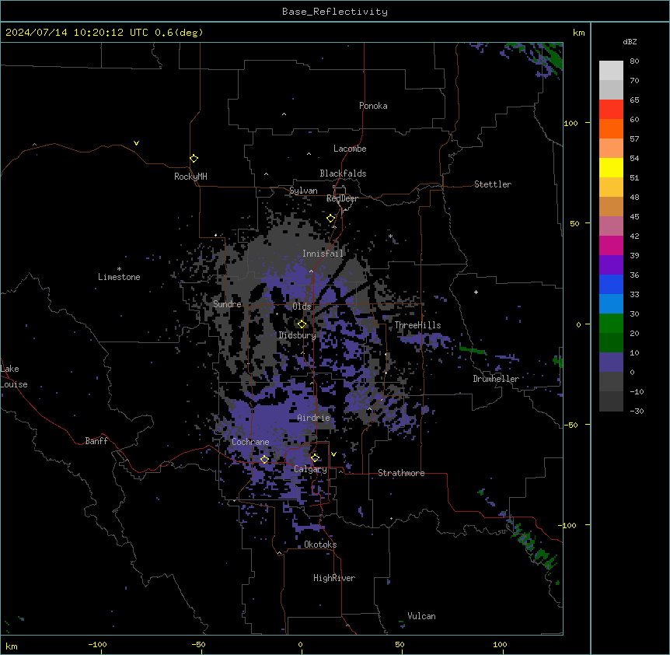Click the km unit label at bottom left

(x=12, y=646)
